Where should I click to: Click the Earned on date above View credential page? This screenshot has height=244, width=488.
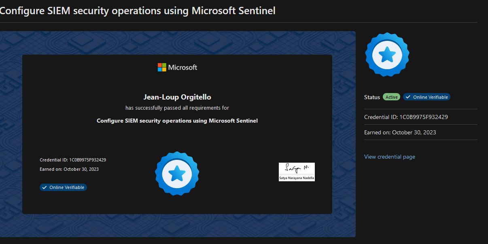pyautogui.click(x=400, y=132)
